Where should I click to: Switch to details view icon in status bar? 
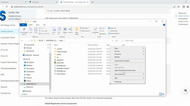(x=161, y=94)
